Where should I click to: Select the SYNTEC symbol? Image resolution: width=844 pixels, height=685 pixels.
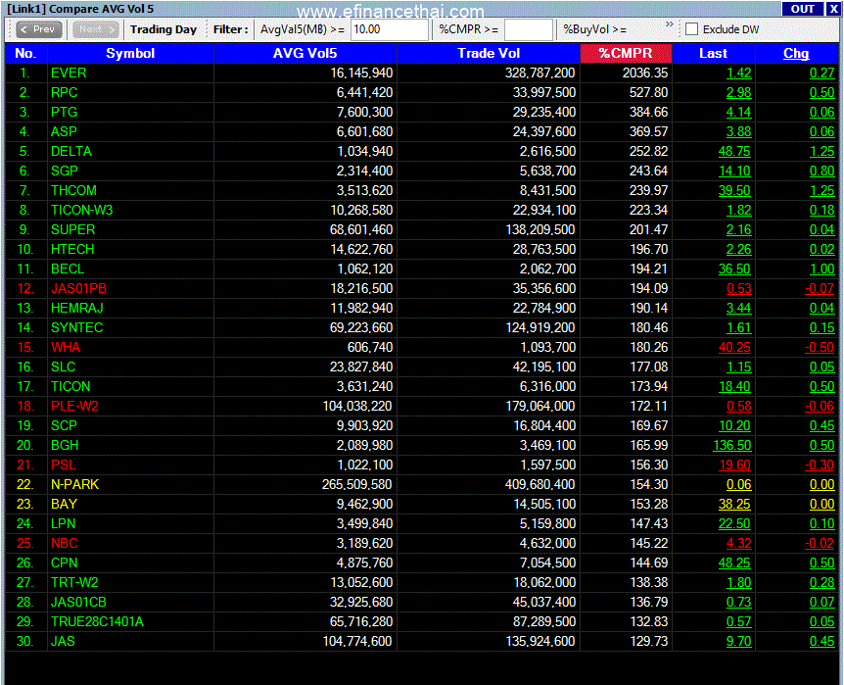click(x=76, y=327)
